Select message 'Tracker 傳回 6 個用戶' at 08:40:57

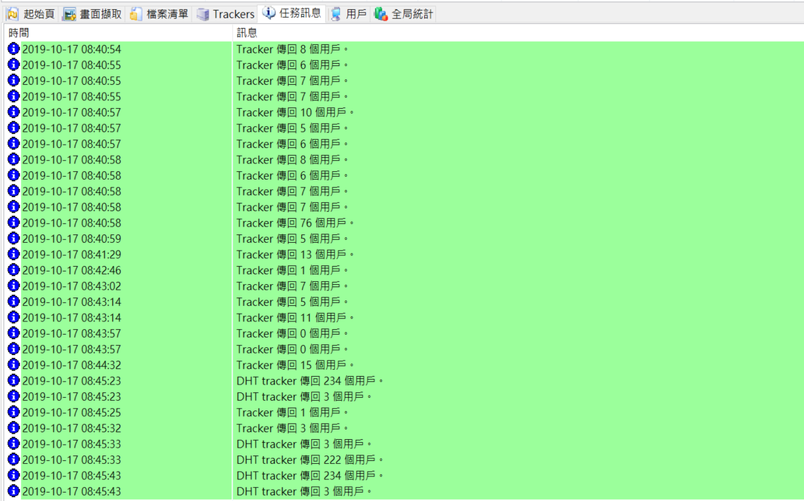pyautogui.click(x=292, y=144)
